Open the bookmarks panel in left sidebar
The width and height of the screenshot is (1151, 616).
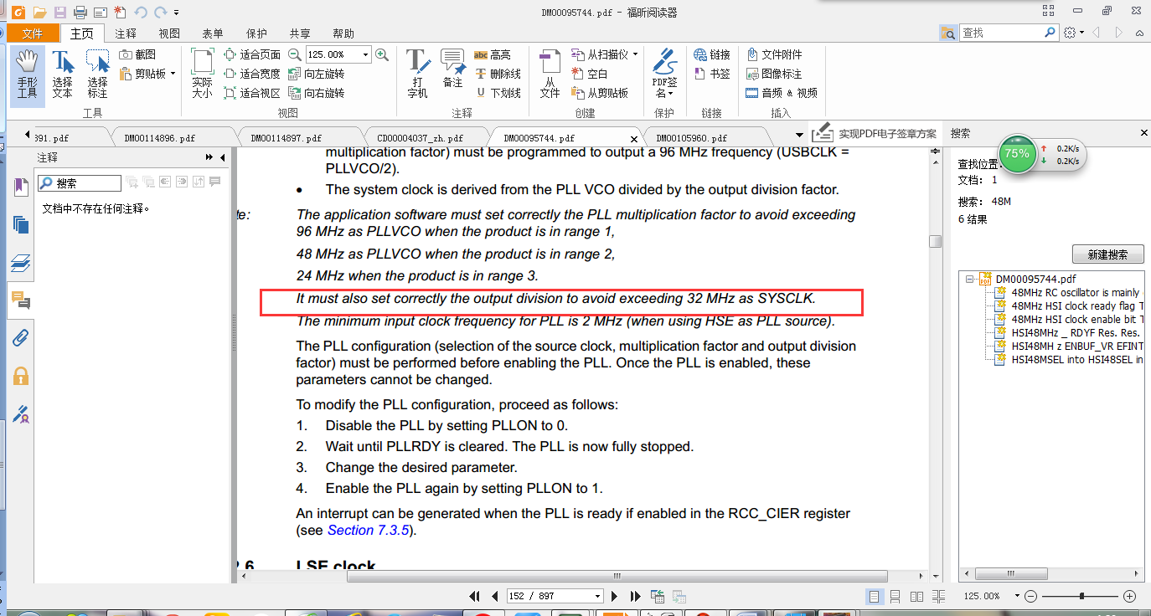(x=20, y=187)
